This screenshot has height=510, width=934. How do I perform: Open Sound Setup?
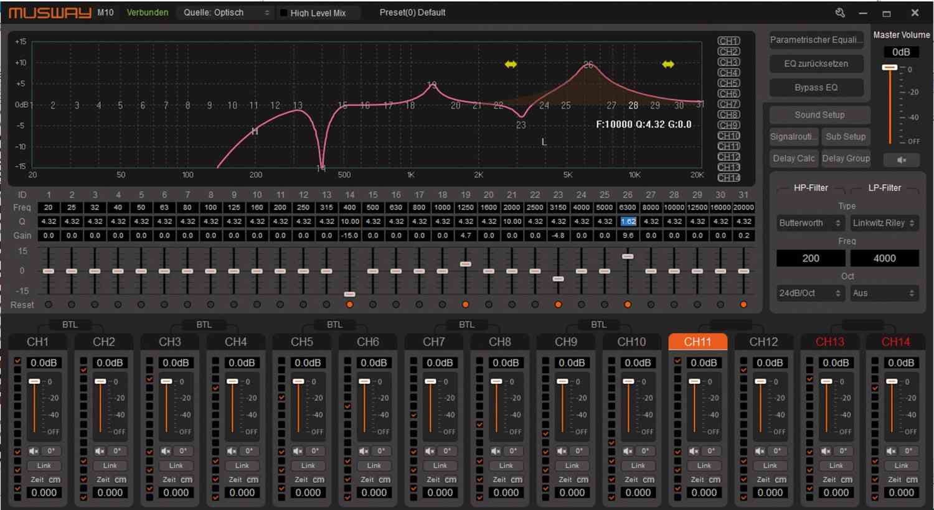pos(819,115)
